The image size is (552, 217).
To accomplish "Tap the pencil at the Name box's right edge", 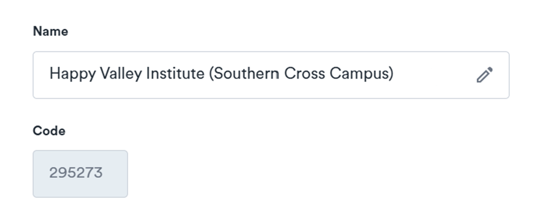I will [484, 75].
